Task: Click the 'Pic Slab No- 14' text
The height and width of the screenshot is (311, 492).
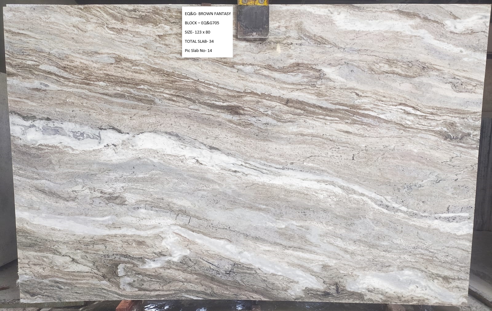Action: click(198, 51)
